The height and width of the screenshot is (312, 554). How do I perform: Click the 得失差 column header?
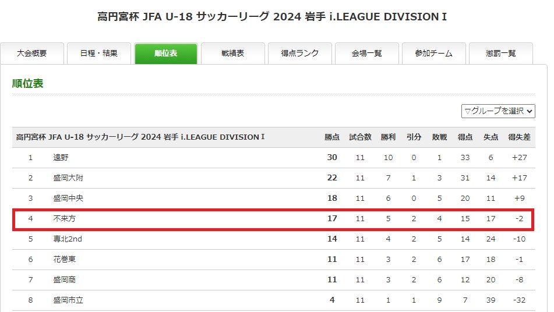point(519,137)
